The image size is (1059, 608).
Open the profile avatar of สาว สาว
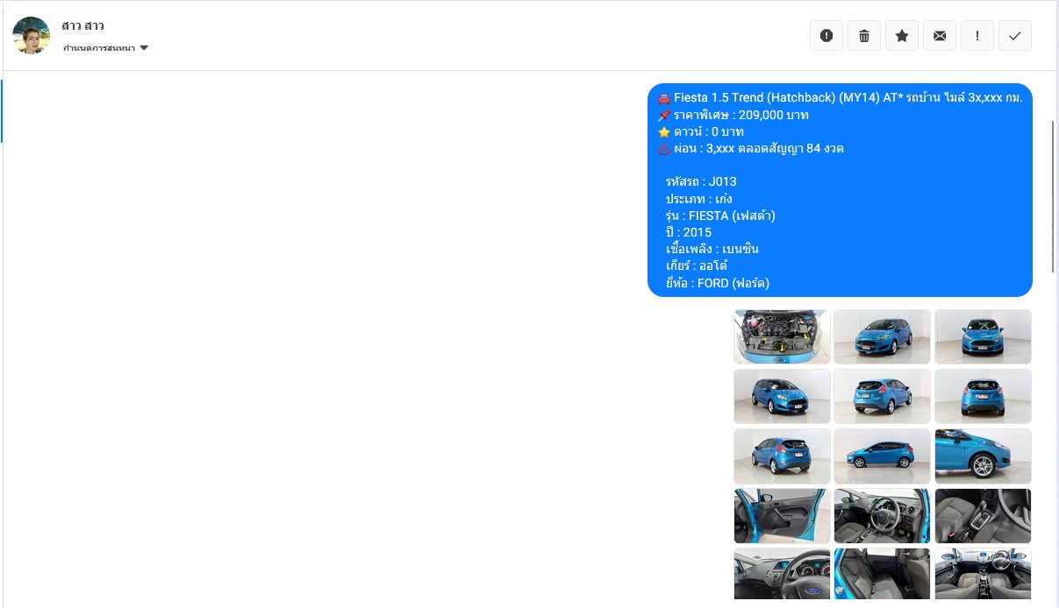click(32, 35)
